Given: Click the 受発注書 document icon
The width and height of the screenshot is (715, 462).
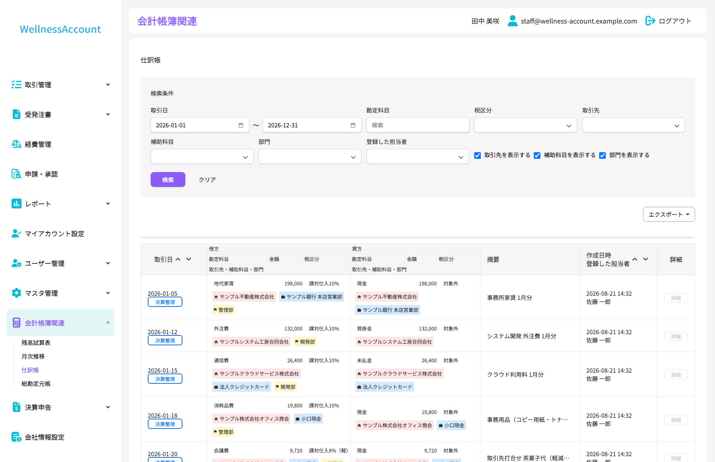Looking at the screenshot, I should [17, 115].
